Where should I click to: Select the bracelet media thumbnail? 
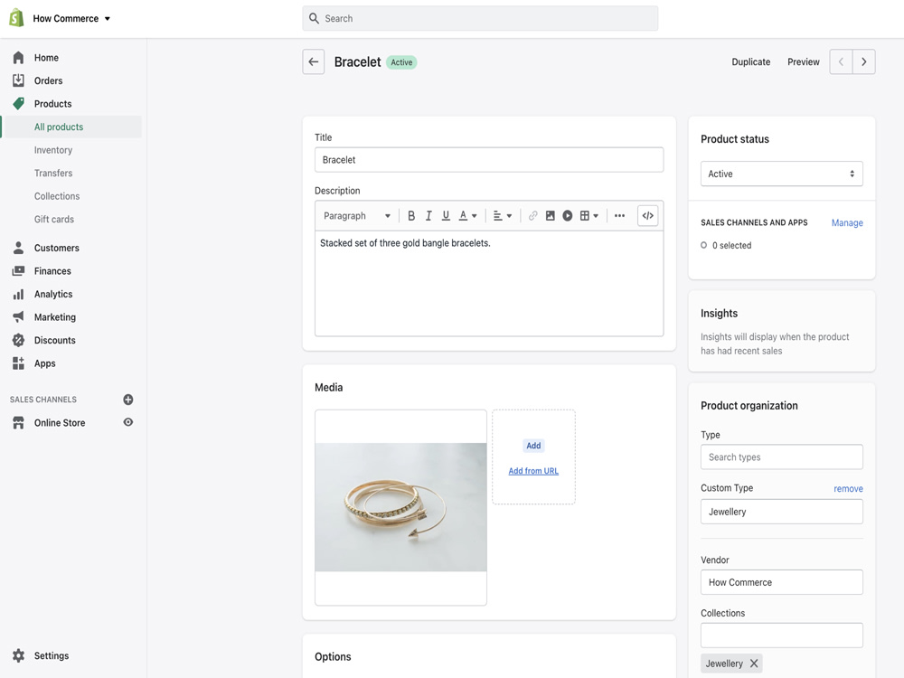[400, 507]
